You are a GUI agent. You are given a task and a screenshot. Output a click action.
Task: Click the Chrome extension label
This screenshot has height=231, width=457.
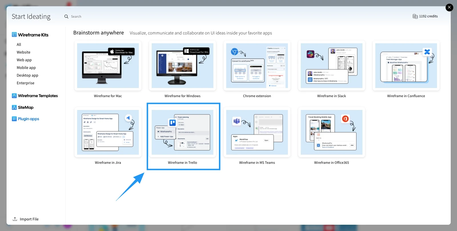257,96
